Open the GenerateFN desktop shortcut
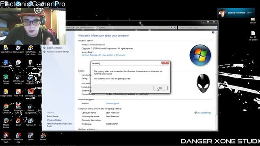The height and width of the screenshot is (146, 260). [x=31, y=93]
